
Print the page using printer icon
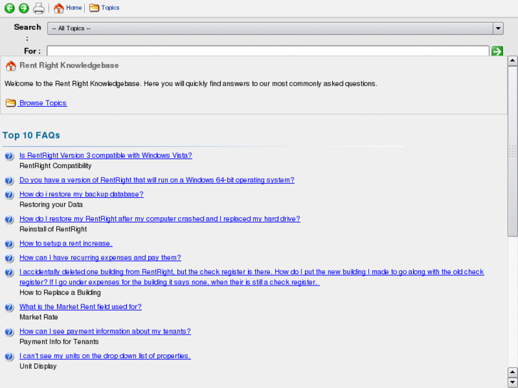tap(38, 9)
